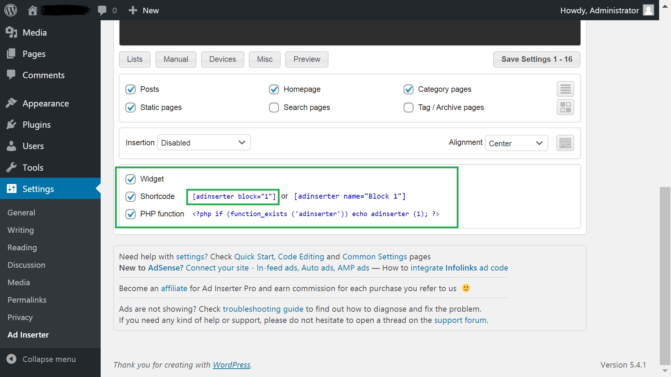Open the integrate Infolinks ad code link
671x377 pixels.
[459, 268]
